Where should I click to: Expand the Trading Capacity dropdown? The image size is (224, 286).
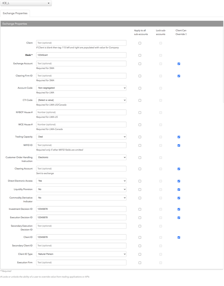coord(81,137)
